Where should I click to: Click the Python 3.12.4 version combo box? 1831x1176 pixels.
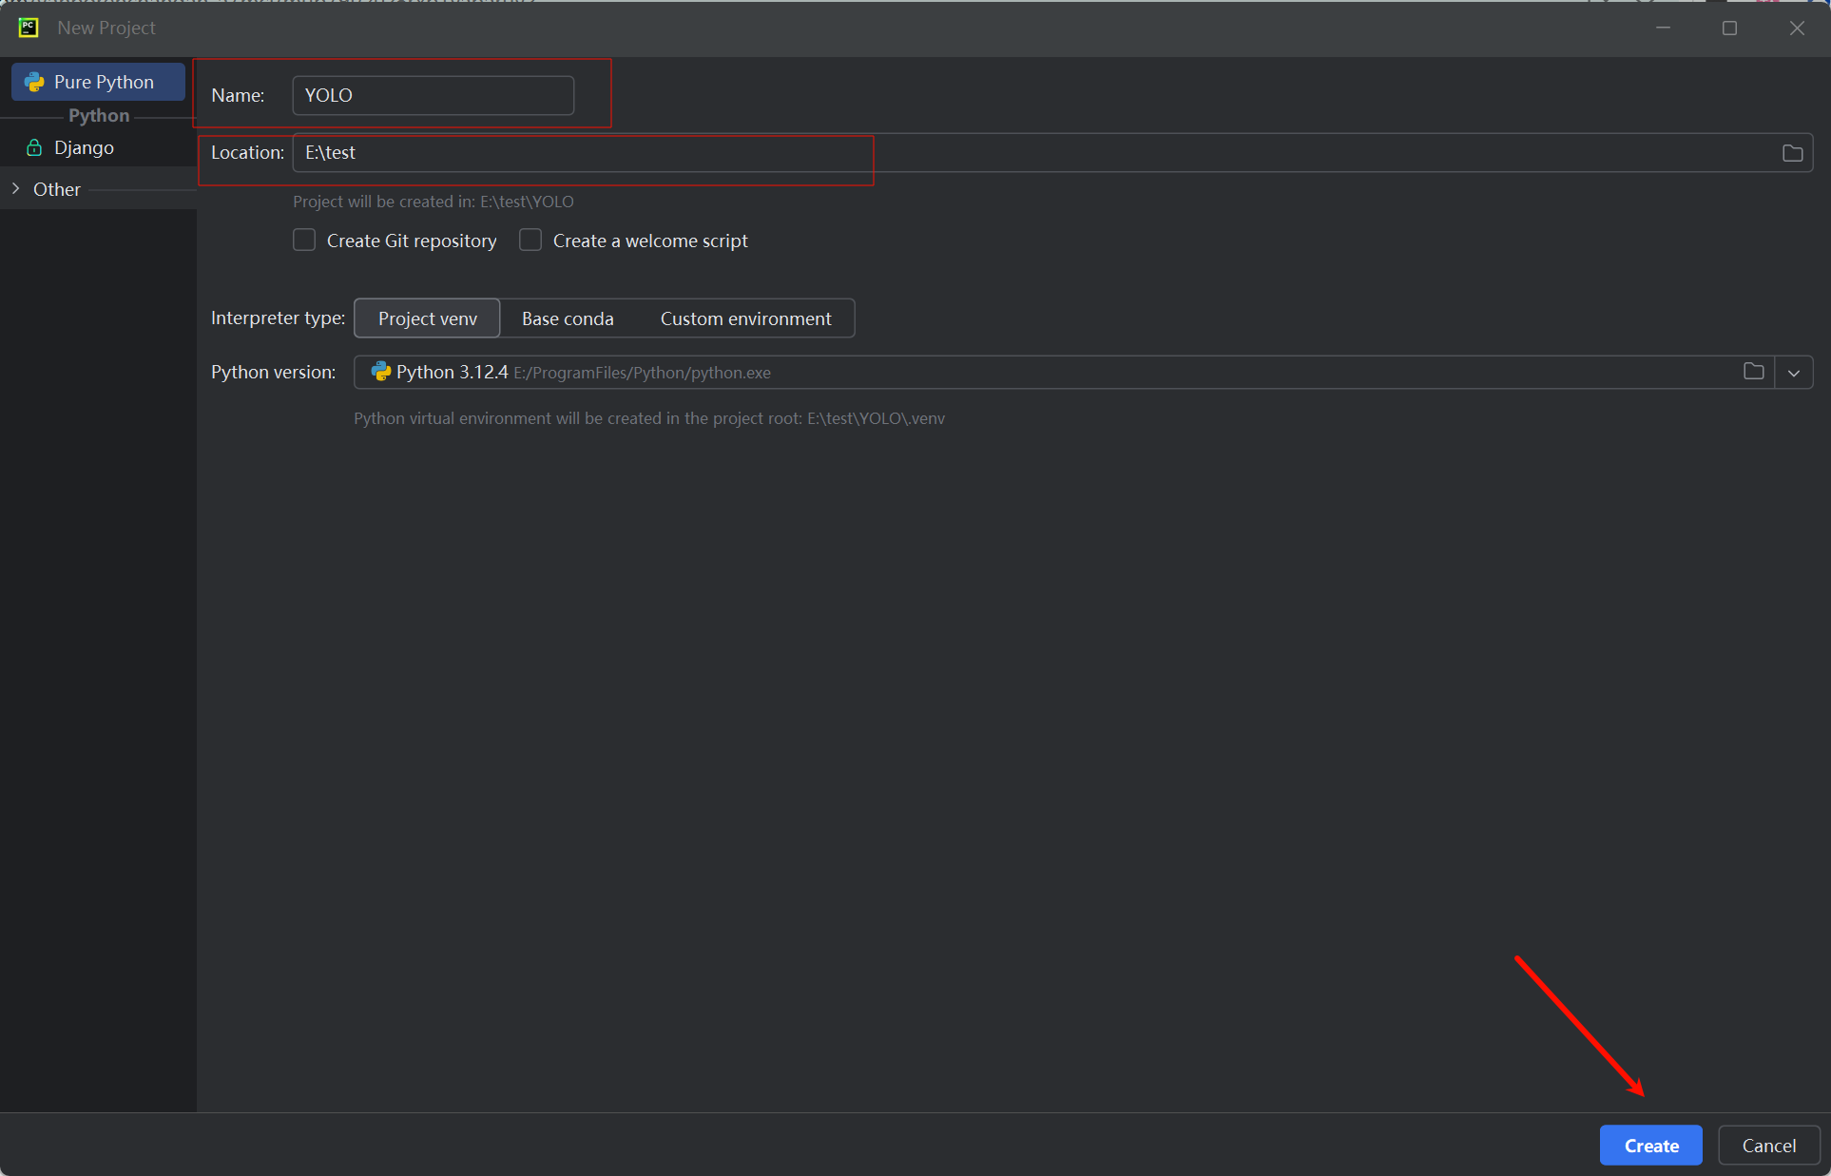point(1046,373)
